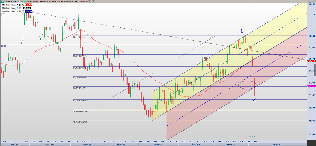Click the link icon next to VALE3 1D
The height and width of the screenshot is (146, 316).
click(x=18, y=2)
